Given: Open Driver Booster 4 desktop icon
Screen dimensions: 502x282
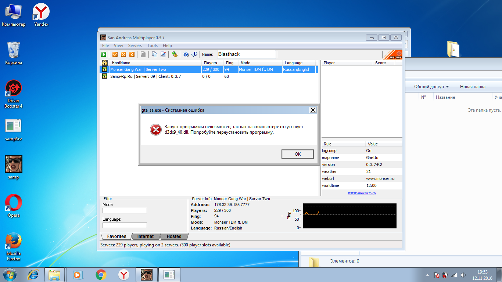Looking at the screenshot, I should click(14, 94).
